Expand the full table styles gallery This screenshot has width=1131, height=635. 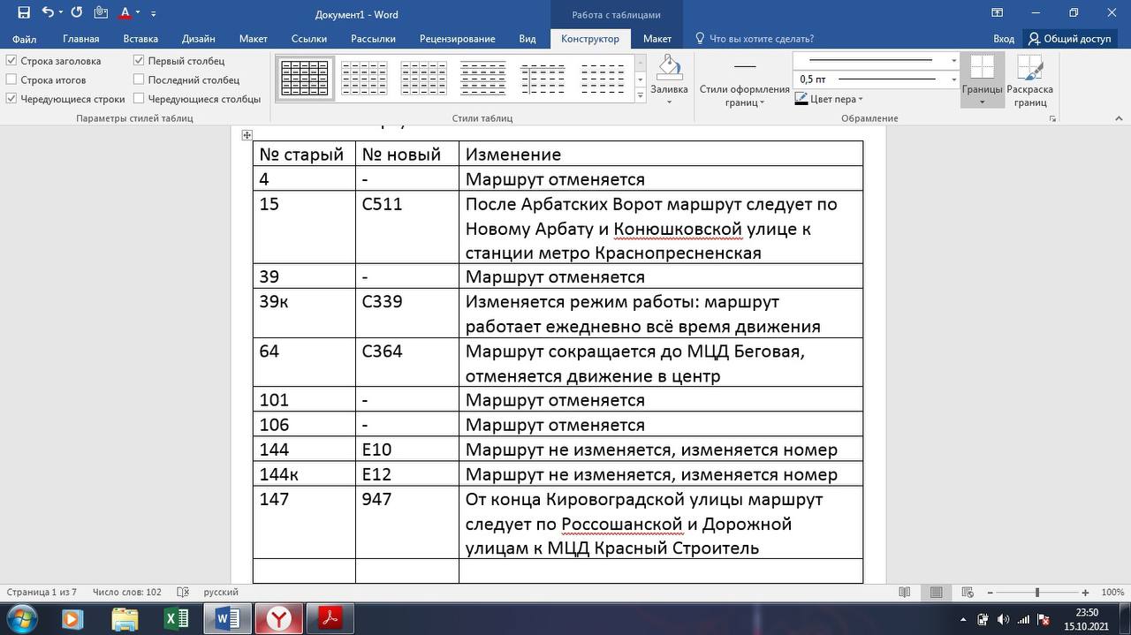[641, 95]
